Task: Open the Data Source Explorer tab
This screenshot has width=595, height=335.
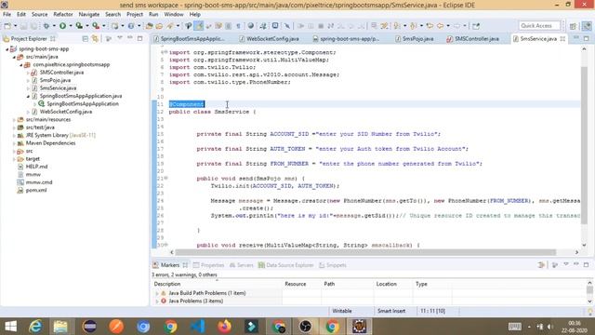Action: tap(285, 265)
